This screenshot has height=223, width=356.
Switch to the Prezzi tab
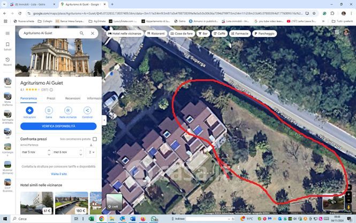coord(51,98)
